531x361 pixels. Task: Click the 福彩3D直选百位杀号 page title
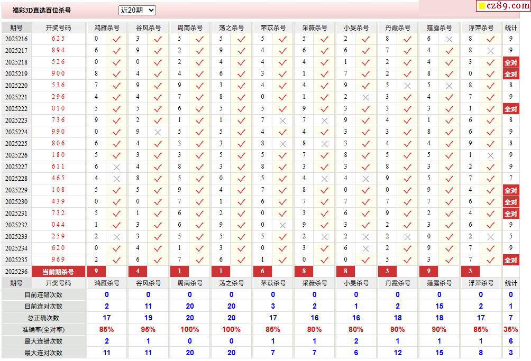pos(42,11)
